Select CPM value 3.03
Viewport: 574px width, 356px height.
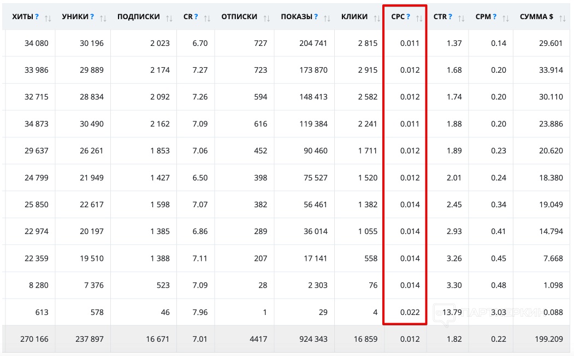pyautogui.click(x=498, y=312)
